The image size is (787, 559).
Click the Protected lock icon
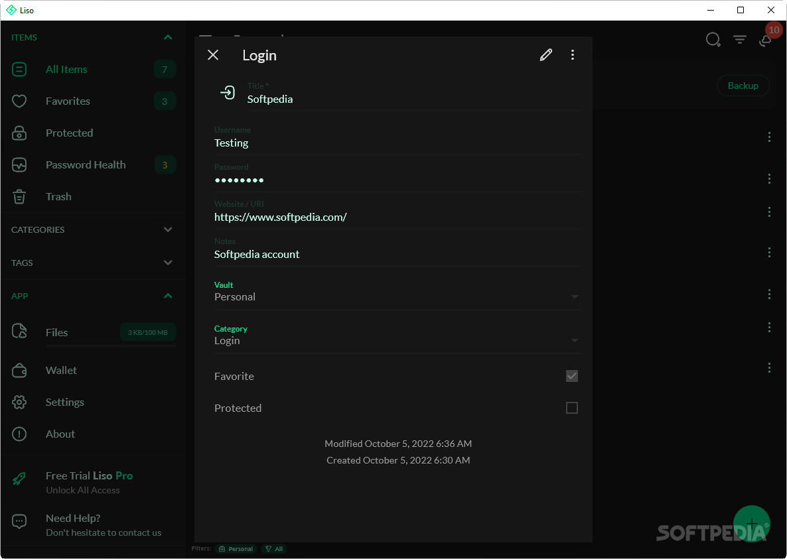19,133
